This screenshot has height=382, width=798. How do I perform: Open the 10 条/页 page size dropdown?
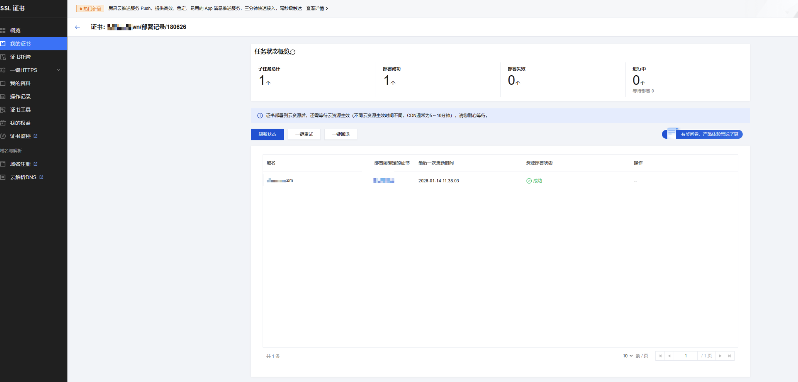[627, 356]
